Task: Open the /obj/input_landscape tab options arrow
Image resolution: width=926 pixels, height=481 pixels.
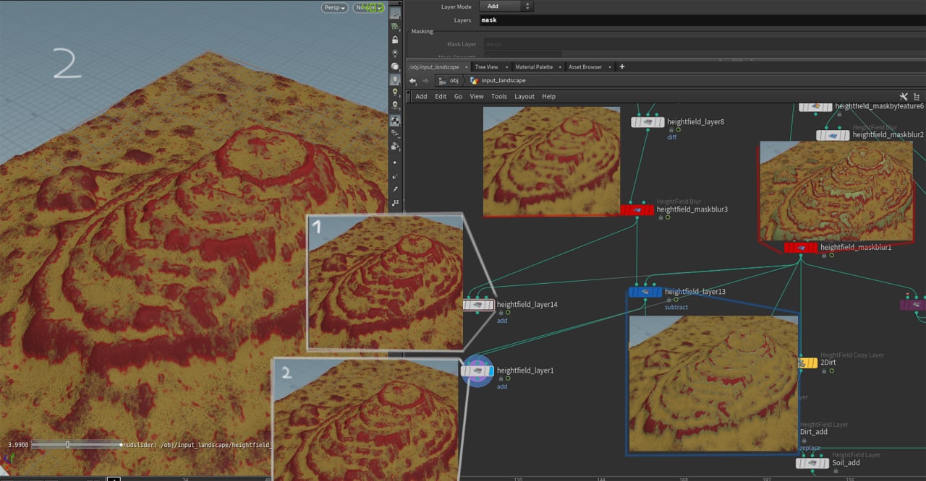Action: pos(466,67)
